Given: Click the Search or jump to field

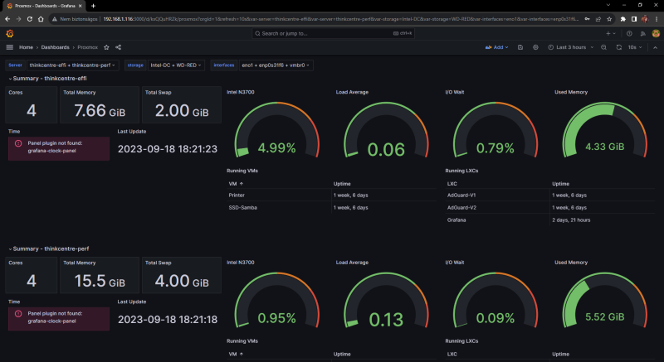Looking at the screenshot, I should point(333,33).
